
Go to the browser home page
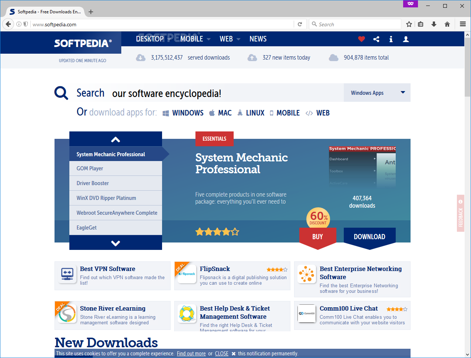[447, 24]
